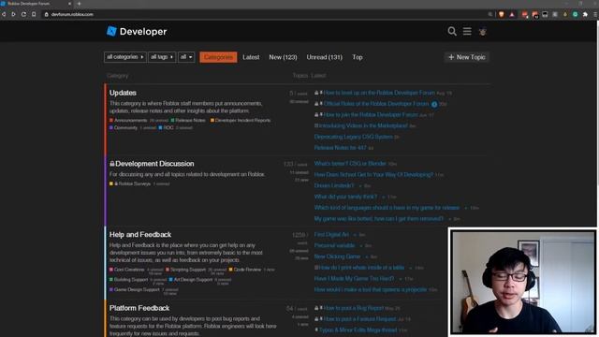Open 'How Does School Get In Your Way' topic
Viewport: 599px width, 337px height.
[x=373, y=175]
